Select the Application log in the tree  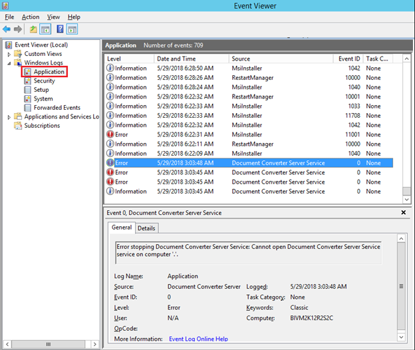(49, 72)
